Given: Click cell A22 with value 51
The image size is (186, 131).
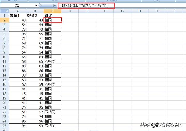Looking at the screenshot, I should [18, 112].
